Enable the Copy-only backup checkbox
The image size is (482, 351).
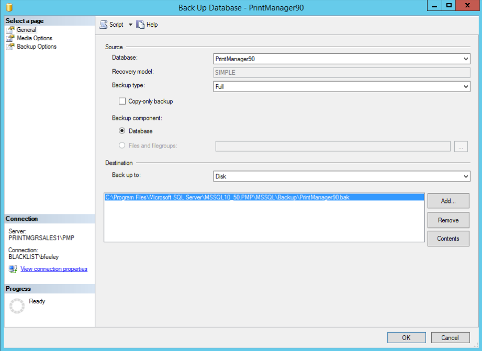click(x=122, y=101)
